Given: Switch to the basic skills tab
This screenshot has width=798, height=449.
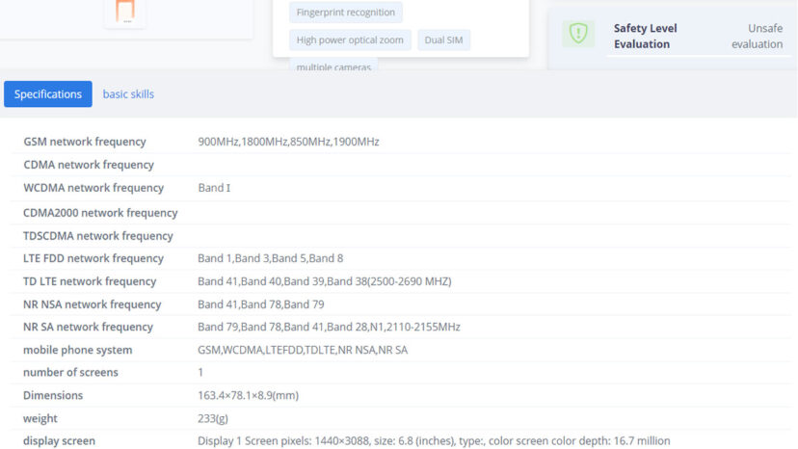Looking at the screenshot, I should coord(128,94).
